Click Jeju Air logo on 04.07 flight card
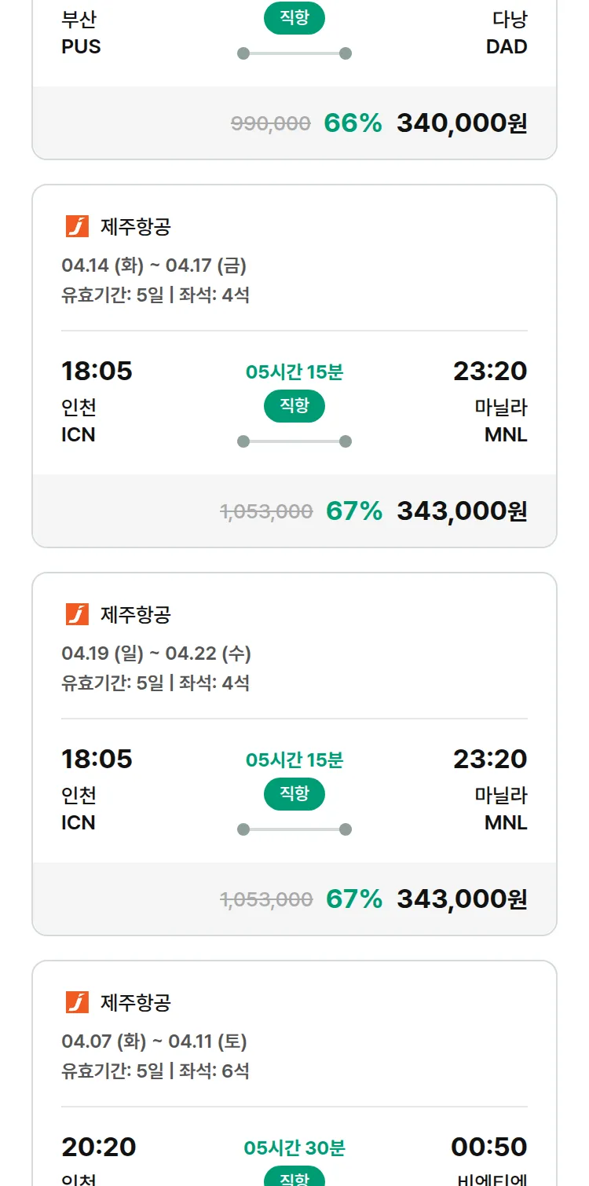 pyautogui.click(x=77, y=1002)
